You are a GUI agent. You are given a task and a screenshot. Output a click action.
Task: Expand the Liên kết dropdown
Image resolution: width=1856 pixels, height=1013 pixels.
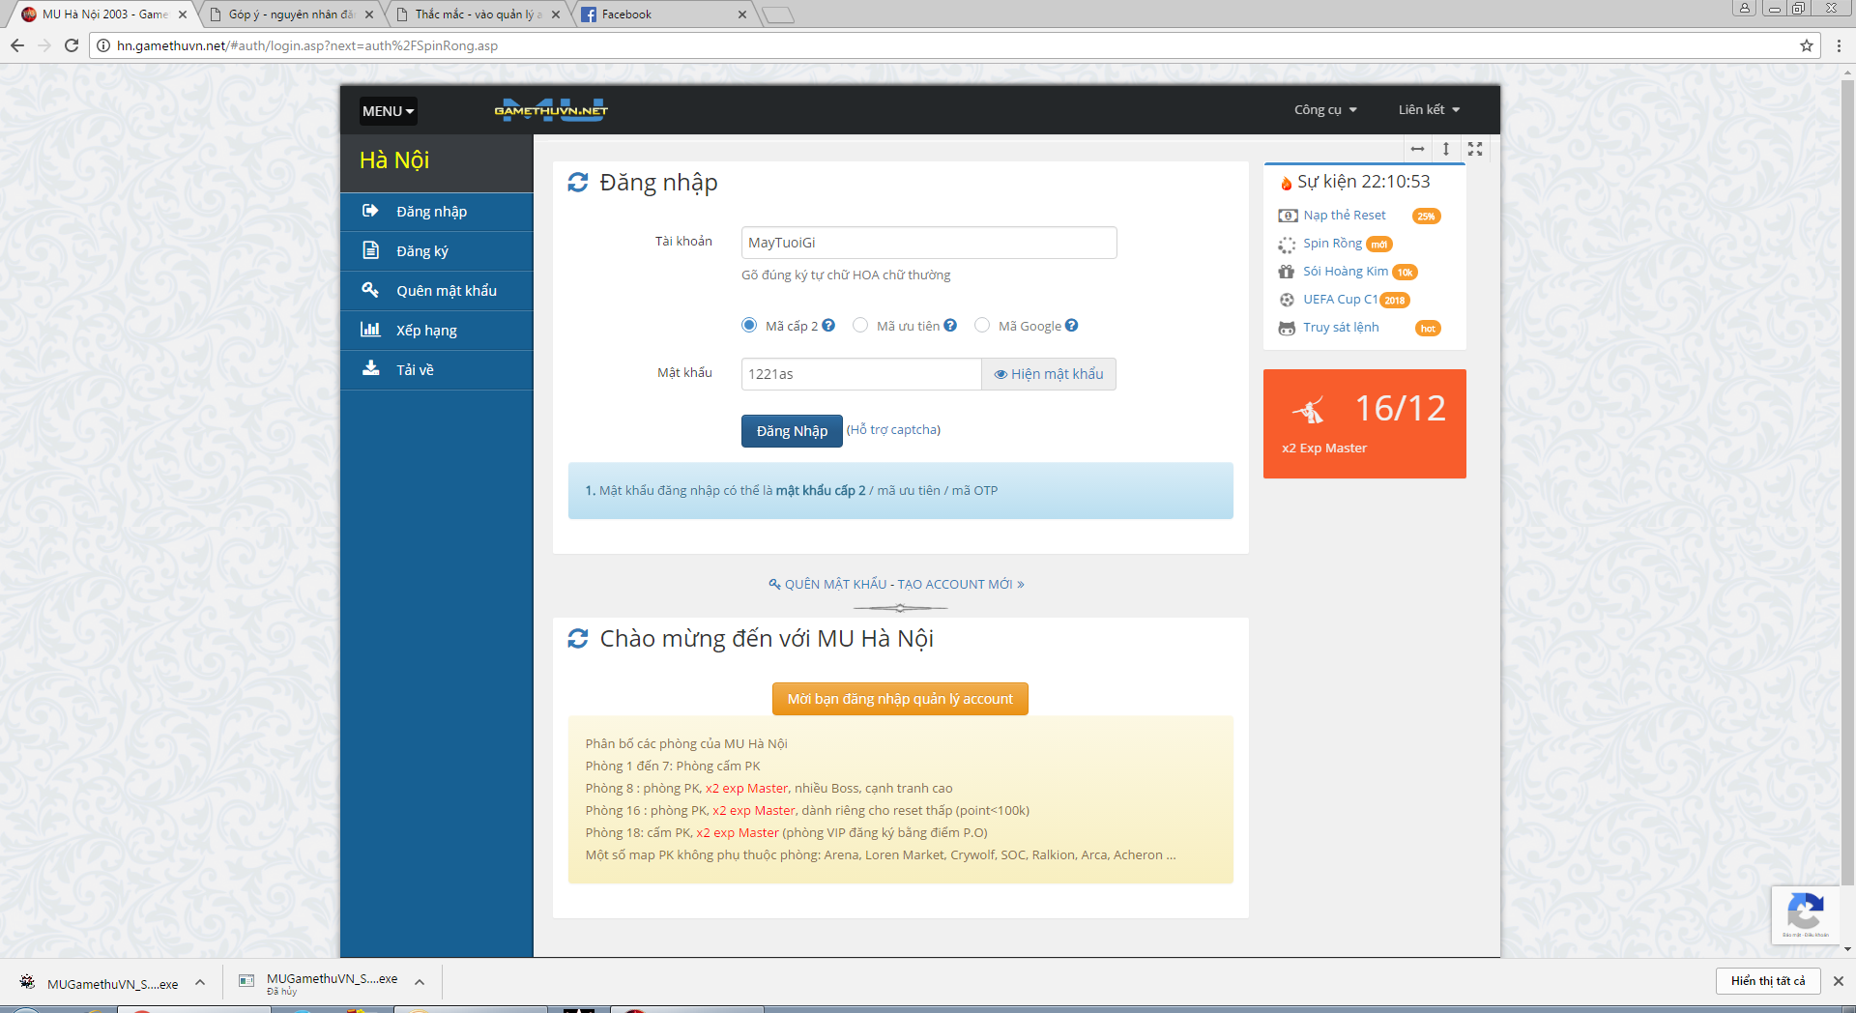coord(1429,110)
